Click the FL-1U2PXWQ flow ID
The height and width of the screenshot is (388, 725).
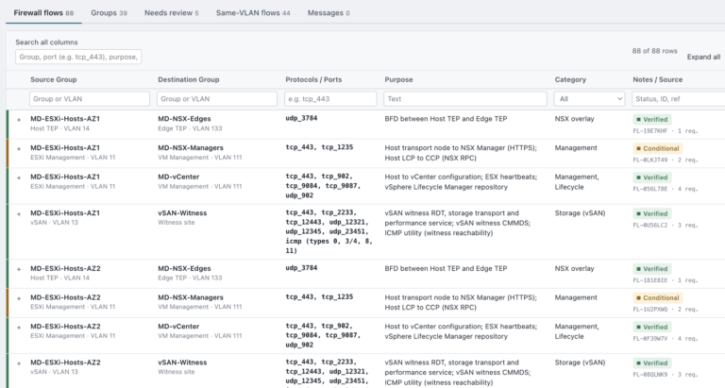pyautogui.click(x=650, y=310)
